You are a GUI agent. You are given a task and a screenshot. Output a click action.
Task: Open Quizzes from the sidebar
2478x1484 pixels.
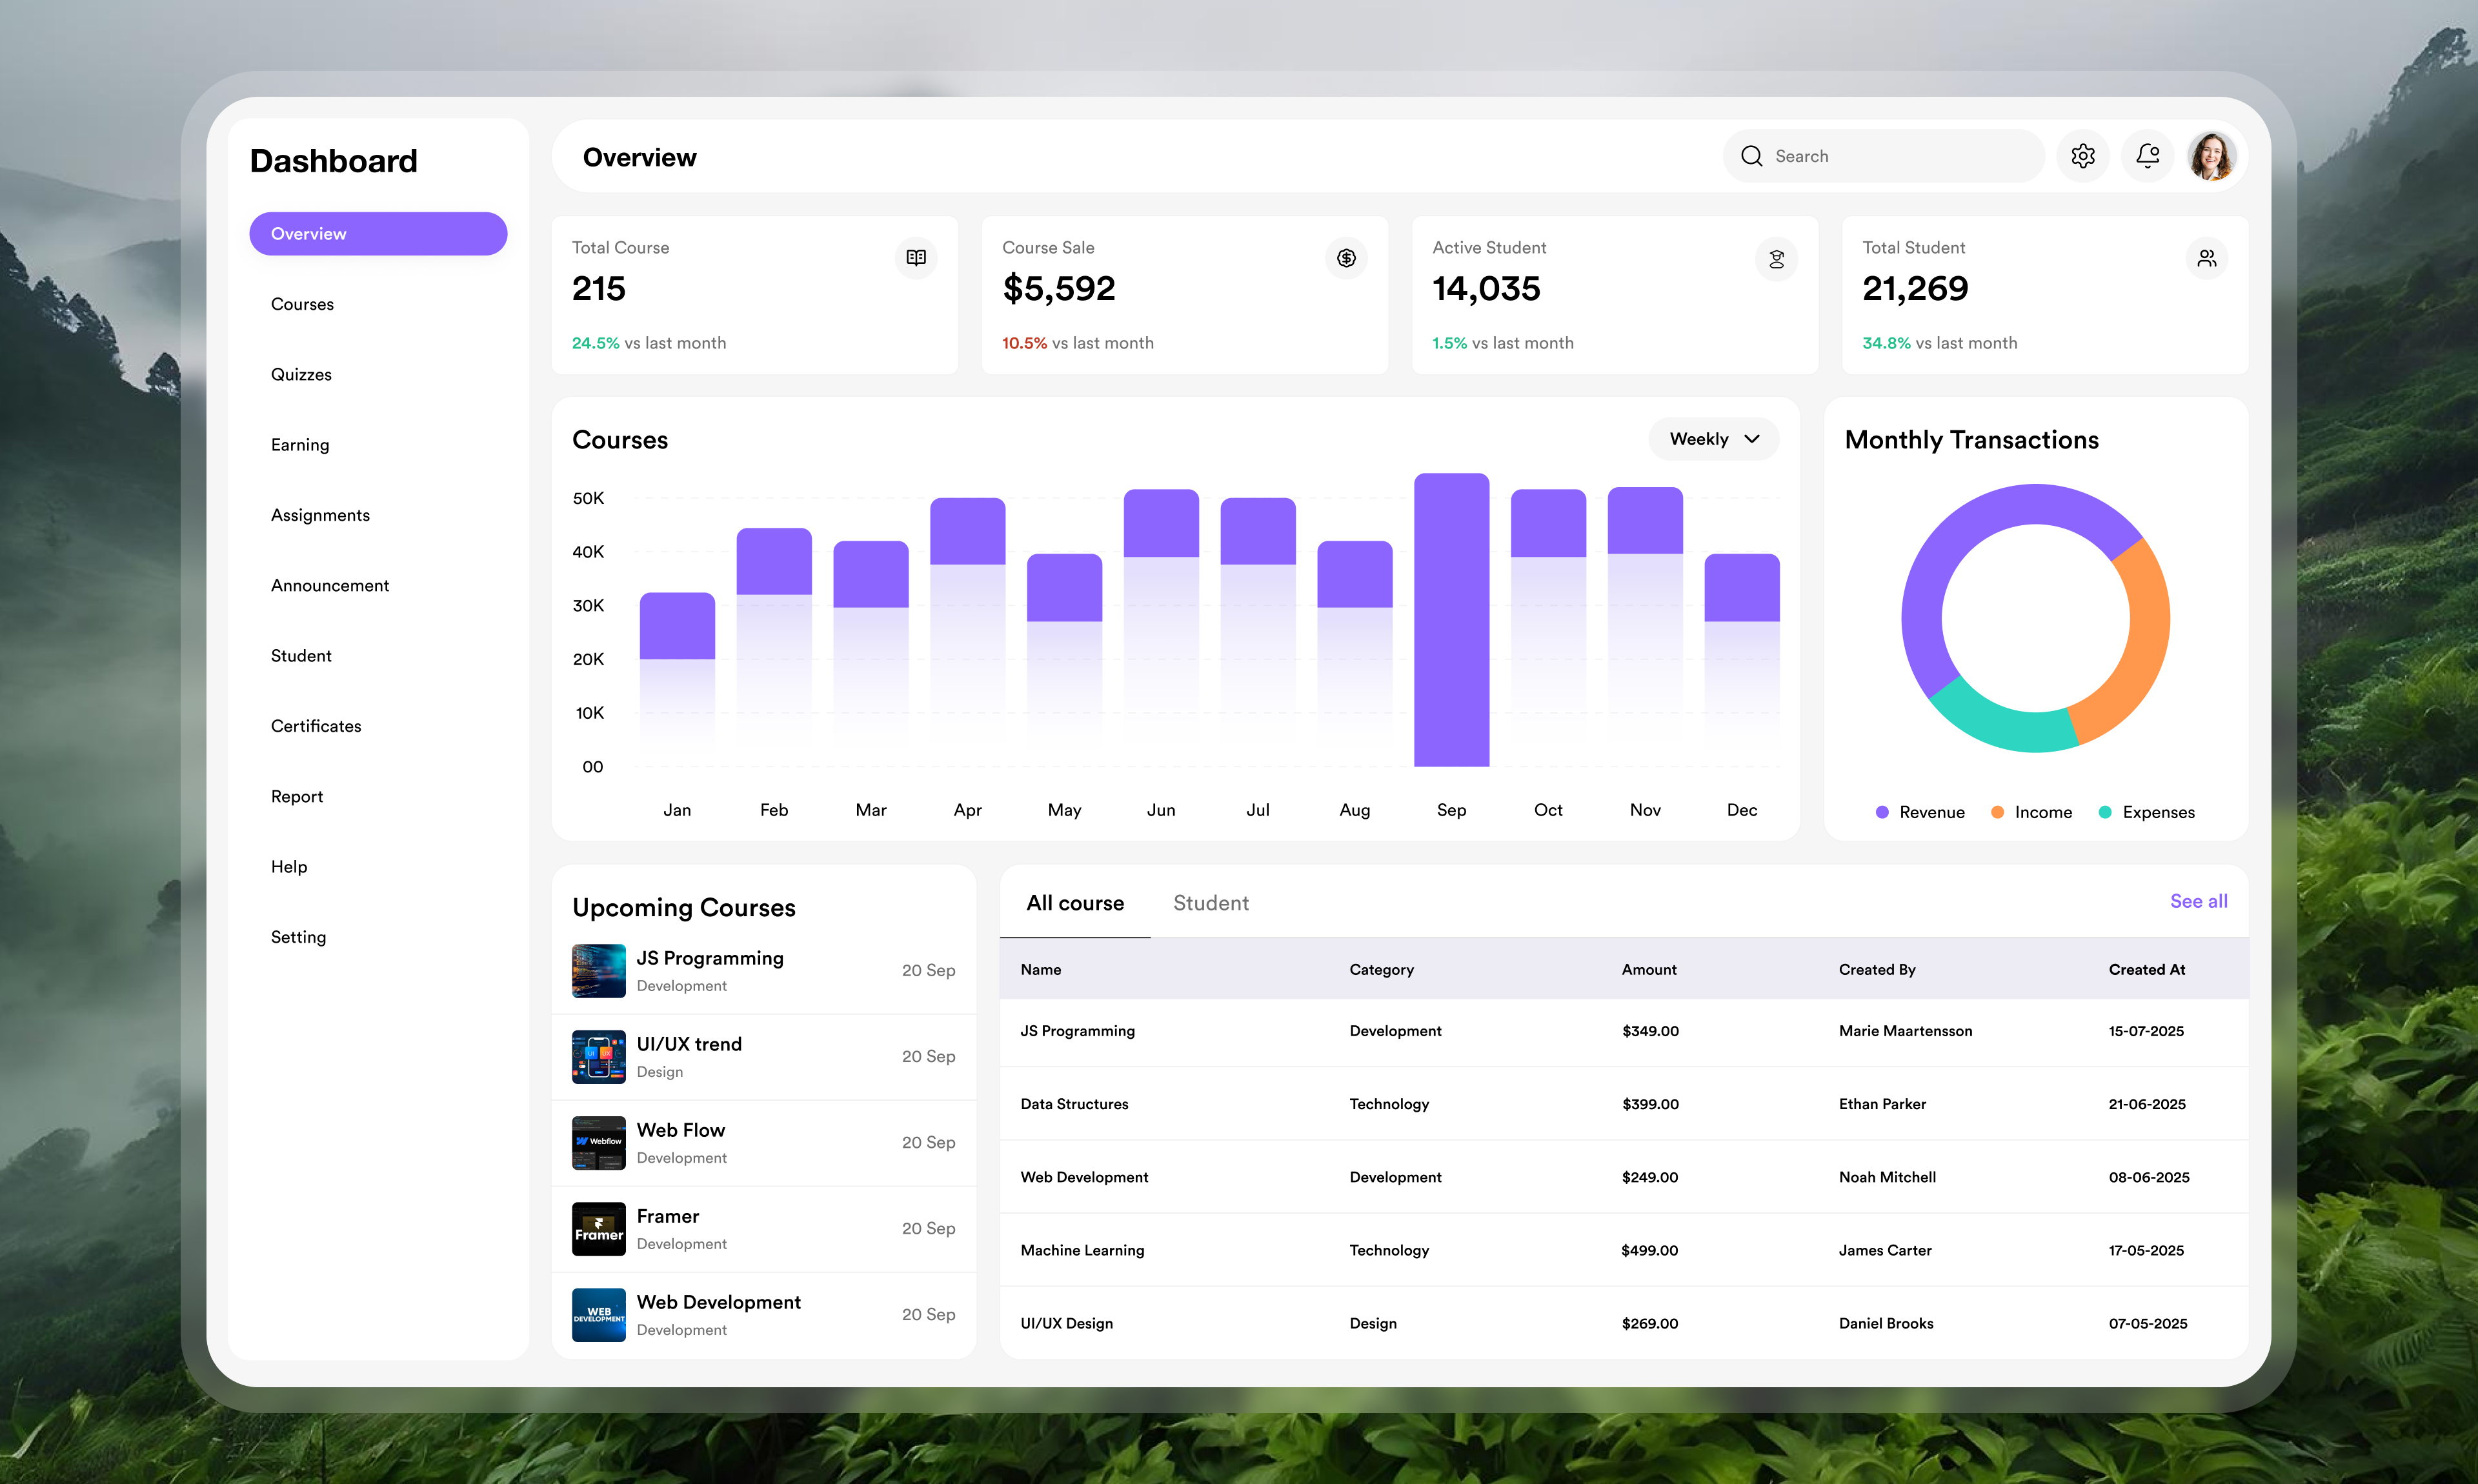[301, 375]
